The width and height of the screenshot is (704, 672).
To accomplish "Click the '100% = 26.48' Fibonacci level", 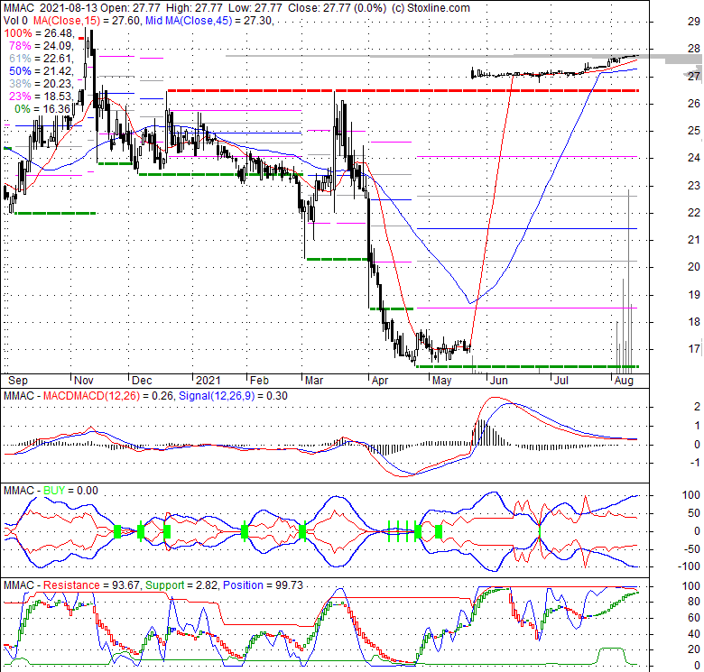I will (x=38, y=33).
